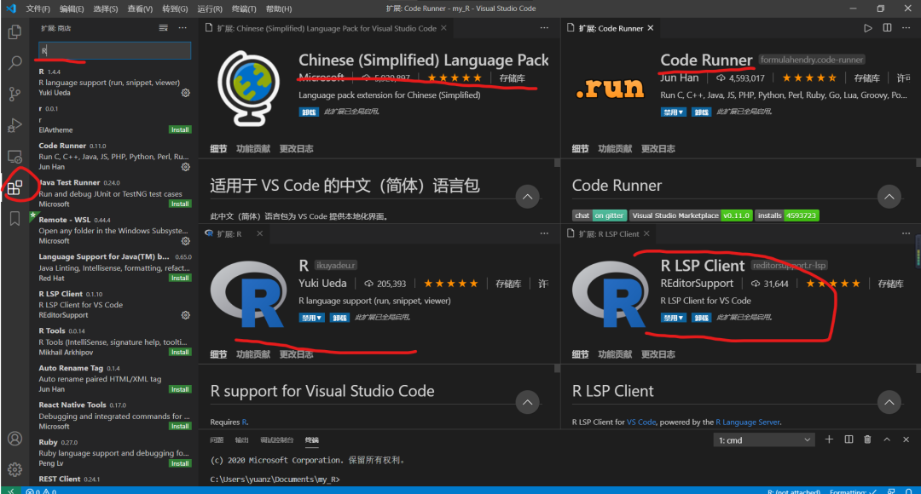Open the Accounts icon in activity bar

coord(14,439)
